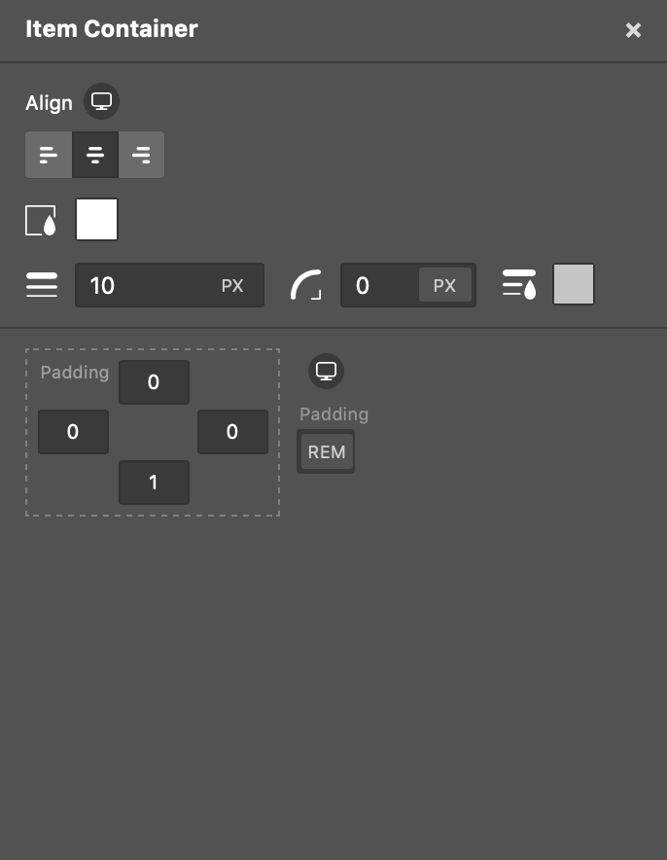
Task: Edit the top padding value
Action: (x=154, y=382)
